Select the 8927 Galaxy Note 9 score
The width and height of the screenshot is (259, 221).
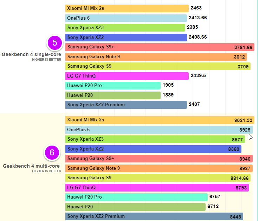tap(245, 168)
